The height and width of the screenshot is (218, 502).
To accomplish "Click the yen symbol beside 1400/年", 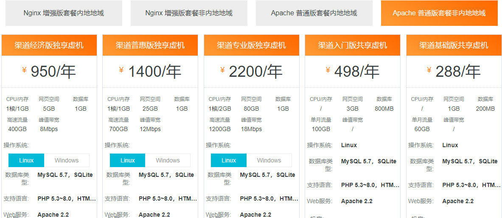I will 121,70.
